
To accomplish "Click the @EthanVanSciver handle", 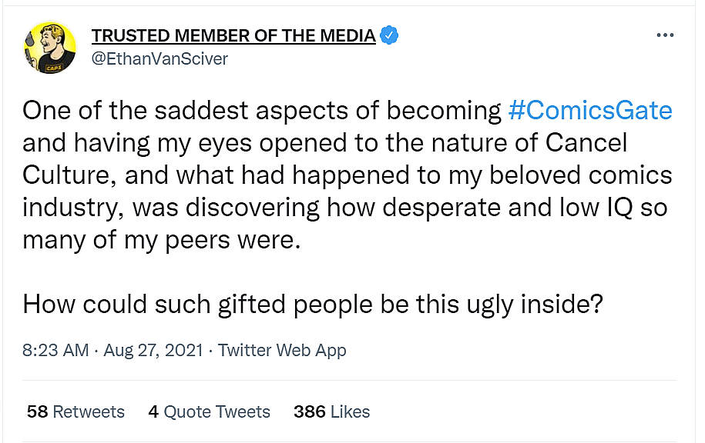I will 159,58.
